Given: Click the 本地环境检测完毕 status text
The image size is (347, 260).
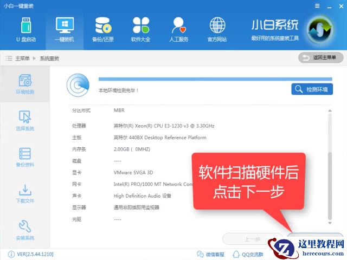Looking at the screenshot, I should [x=118, y=90].
